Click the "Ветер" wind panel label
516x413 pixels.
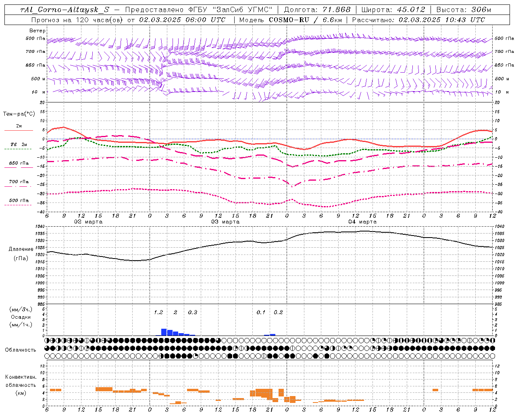click(x=37, y=31)
